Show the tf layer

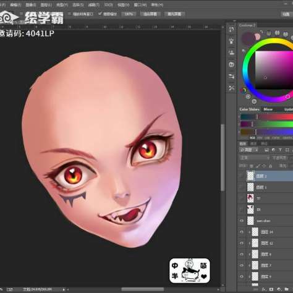click(x=241, y=198)
